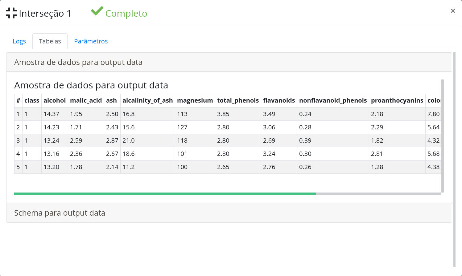Click the class column header
The image size is (462, 276).
32,100
